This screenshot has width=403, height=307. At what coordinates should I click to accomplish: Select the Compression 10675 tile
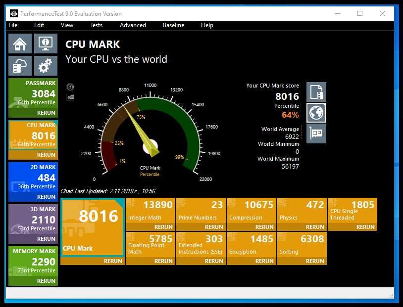(252, 211)
